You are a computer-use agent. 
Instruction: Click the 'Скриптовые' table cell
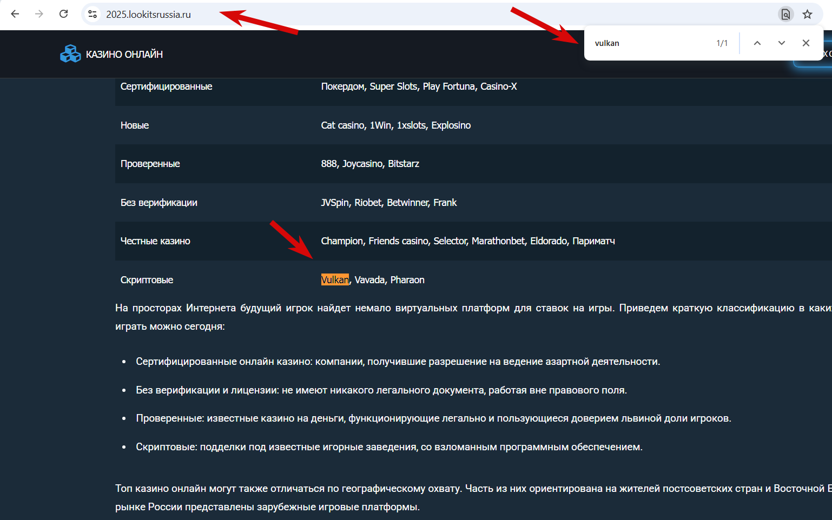click(x=147, y=280)
